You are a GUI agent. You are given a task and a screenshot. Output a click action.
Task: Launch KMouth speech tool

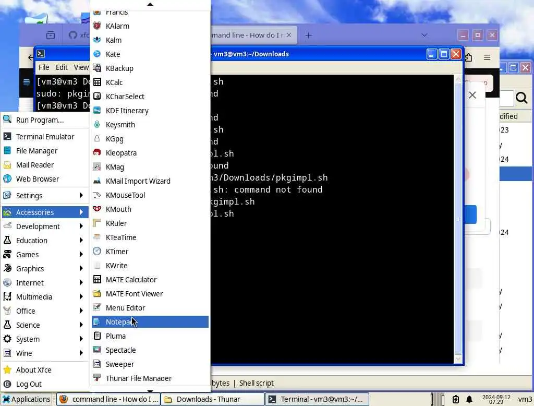tap(150, 209)
